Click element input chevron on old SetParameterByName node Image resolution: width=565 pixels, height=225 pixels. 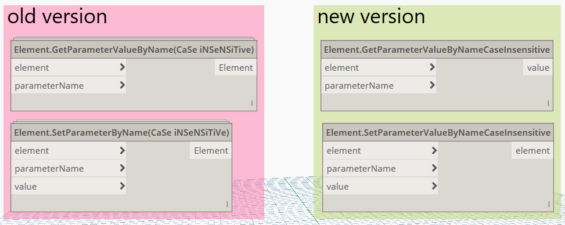[x=122, y=150]
